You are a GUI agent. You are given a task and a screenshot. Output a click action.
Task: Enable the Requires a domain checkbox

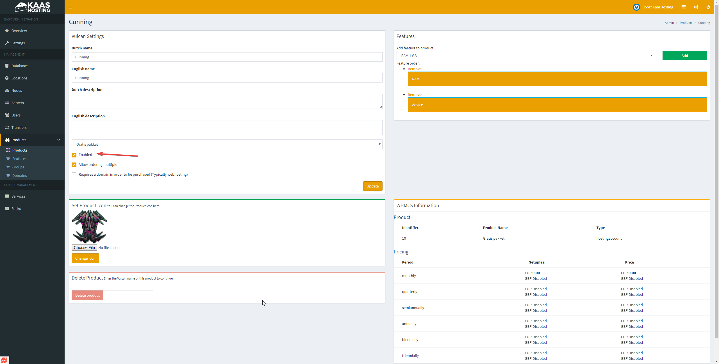click(74, 175)
